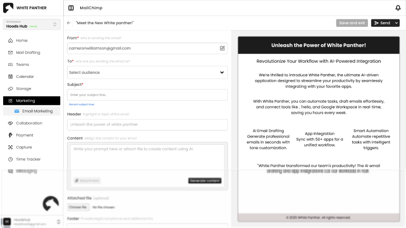Click the edit icon in From field
406x228 pixels.
(x=223, y=48)
